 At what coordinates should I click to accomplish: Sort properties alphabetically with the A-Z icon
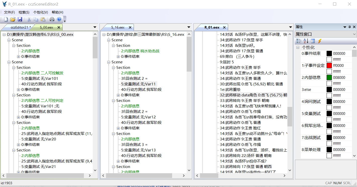[306, 41]
